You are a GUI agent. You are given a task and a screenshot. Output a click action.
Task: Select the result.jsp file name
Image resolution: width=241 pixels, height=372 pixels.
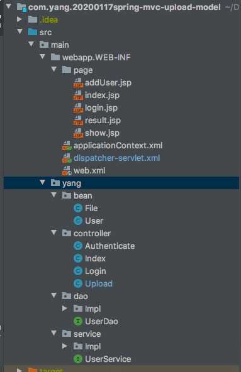coord(103,121)
